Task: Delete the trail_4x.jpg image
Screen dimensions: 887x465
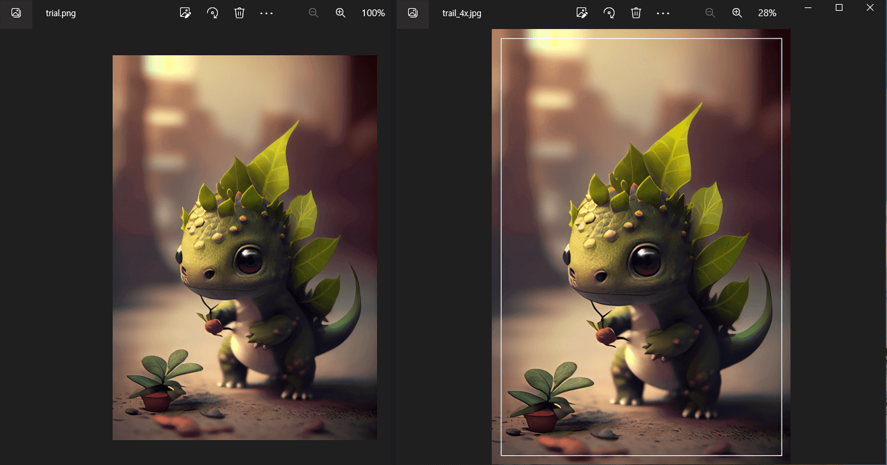Action: pyautogui.click(x=636, y=13)
